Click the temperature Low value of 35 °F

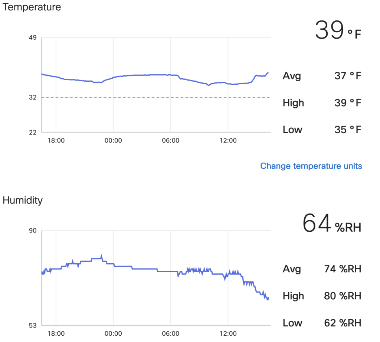(x=347, y=130)
